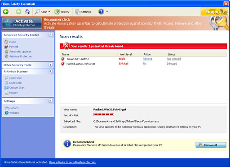This screenshot has height=167, width=230.
Task: Start Quick Scan from sidebar
Action: pyautogui.click(x=16, y=78)
